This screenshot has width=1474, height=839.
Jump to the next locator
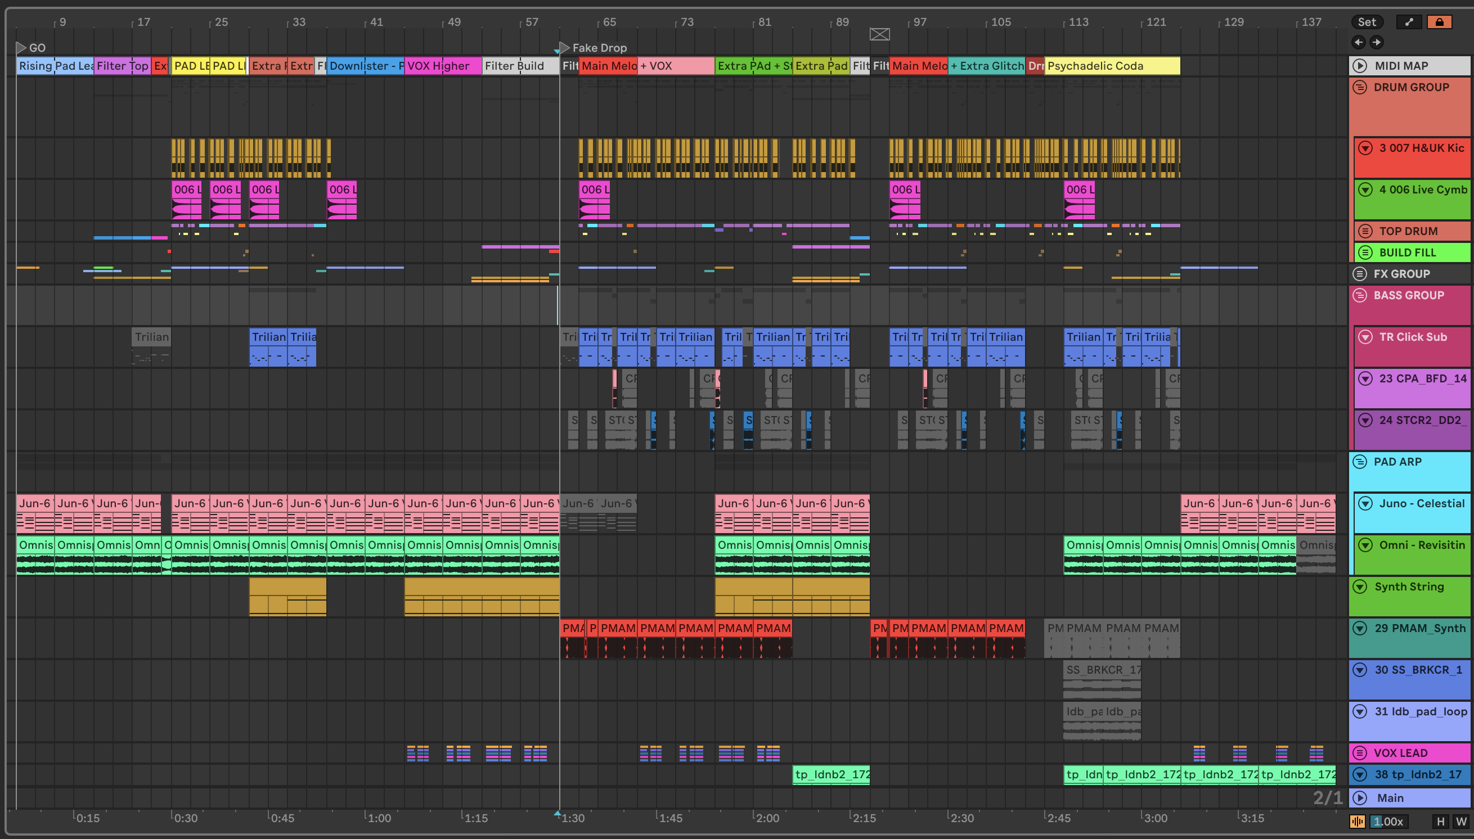(1377, 42)
